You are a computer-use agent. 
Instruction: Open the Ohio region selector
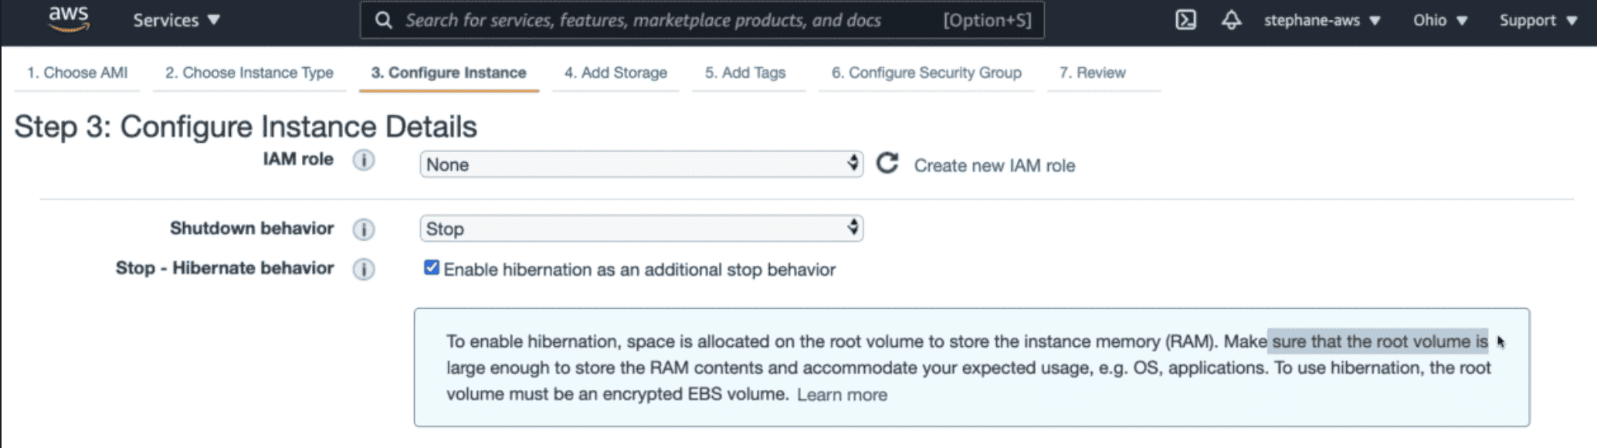pyautogui.click(x=1439, y=20)
